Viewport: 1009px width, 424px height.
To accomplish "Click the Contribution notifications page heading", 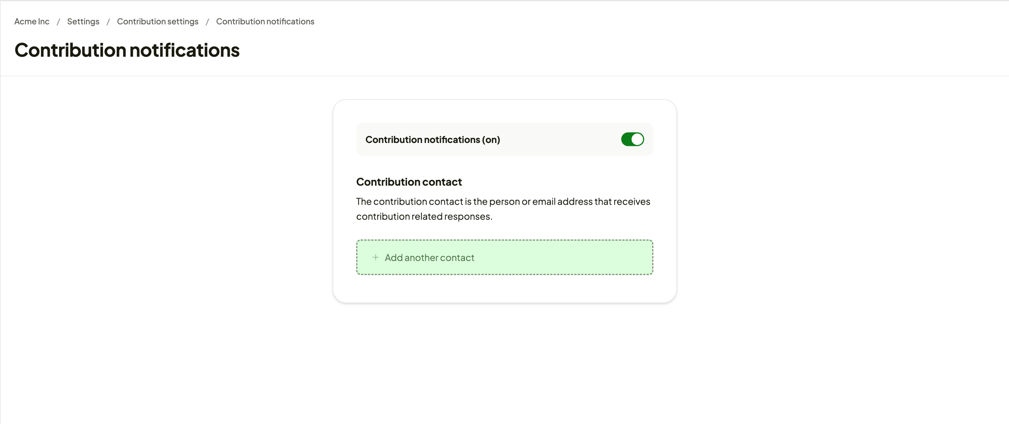I will tap(127, 50).
